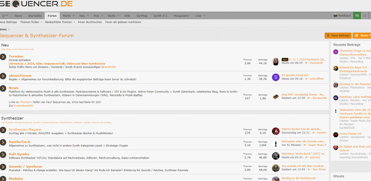Screen dimensions: 371x181
Task: Click the Neues Thema button
Action: (362, 35)
